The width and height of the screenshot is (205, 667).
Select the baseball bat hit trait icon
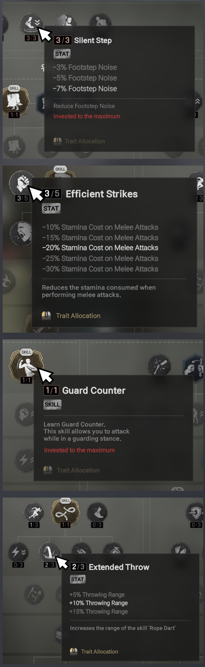(159, 365)
